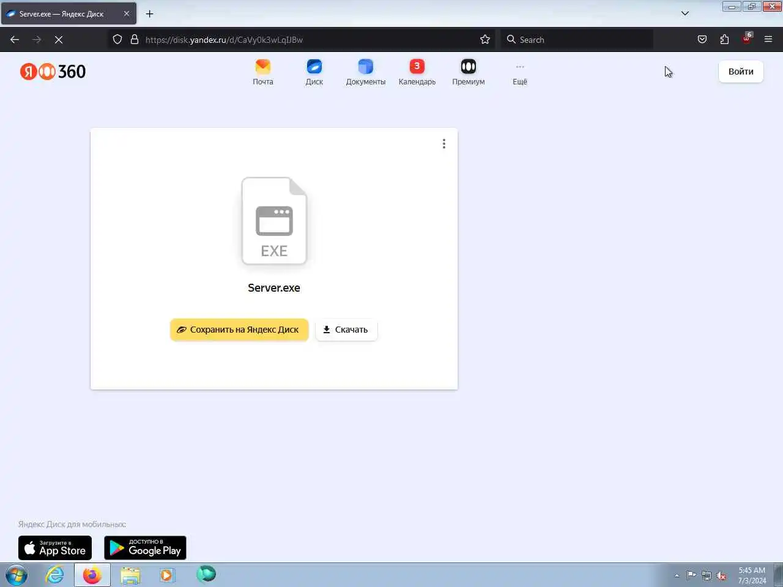Screen dimensions: 783x587
Task: Open Yandex 360 logo home
Action: [53, 72]
